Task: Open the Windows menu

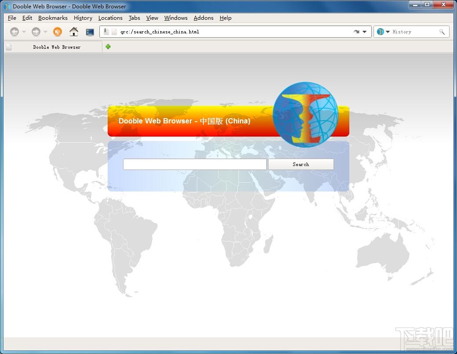Action: (176, 18)
